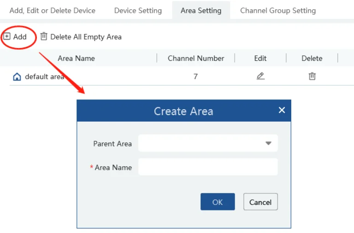
Task: Click the Create Area dialog title
Action: (183, 111)
